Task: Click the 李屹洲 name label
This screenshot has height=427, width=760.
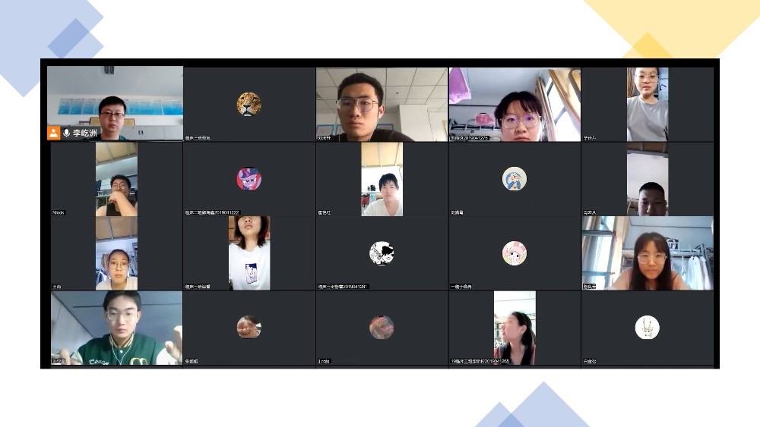Action: pos(85,133)
